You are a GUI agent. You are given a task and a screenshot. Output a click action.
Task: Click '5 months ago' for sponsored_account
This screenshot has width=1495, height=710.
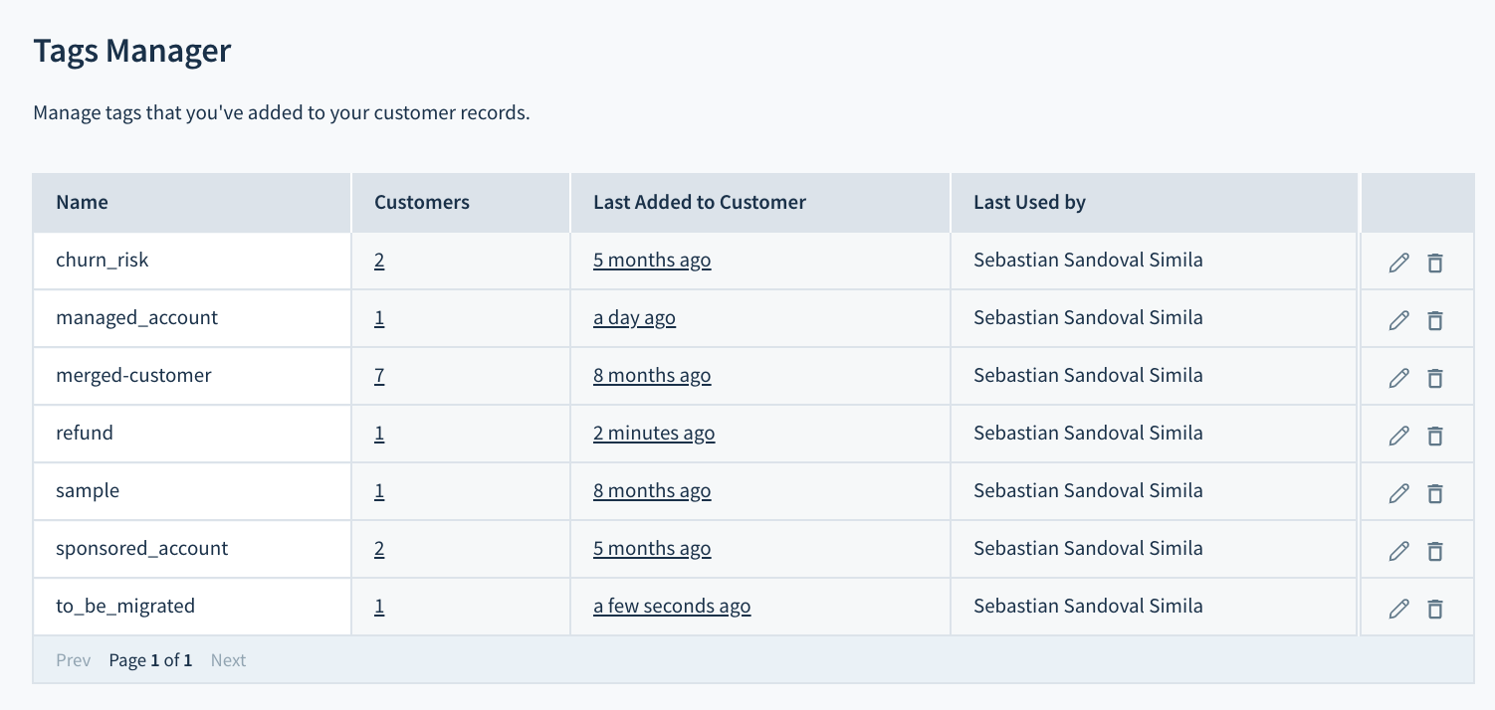coord(652,549)
